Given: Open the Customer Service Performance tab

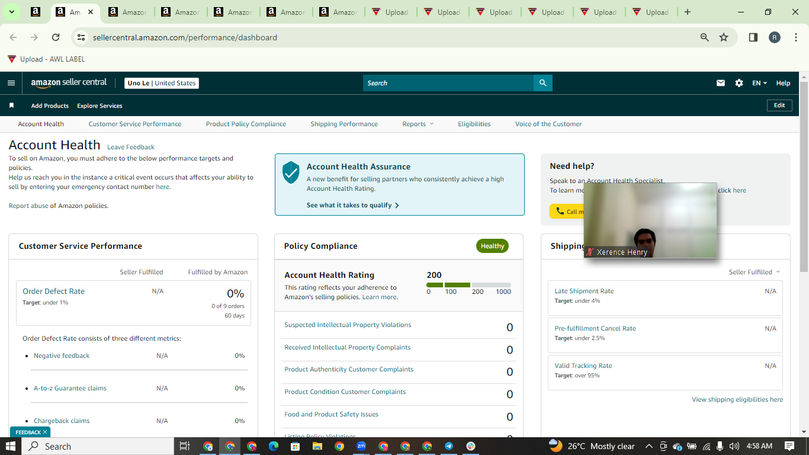Looking at the screenshot, I should (135, 124).
